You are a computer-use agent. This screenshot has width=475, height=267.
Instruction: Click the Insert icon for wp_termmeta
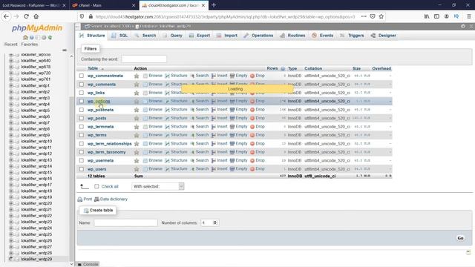tap(214, 127)
